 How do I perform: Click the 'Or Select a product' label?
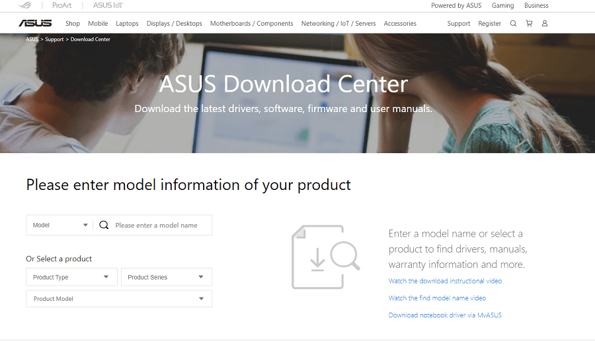point(59,259)
